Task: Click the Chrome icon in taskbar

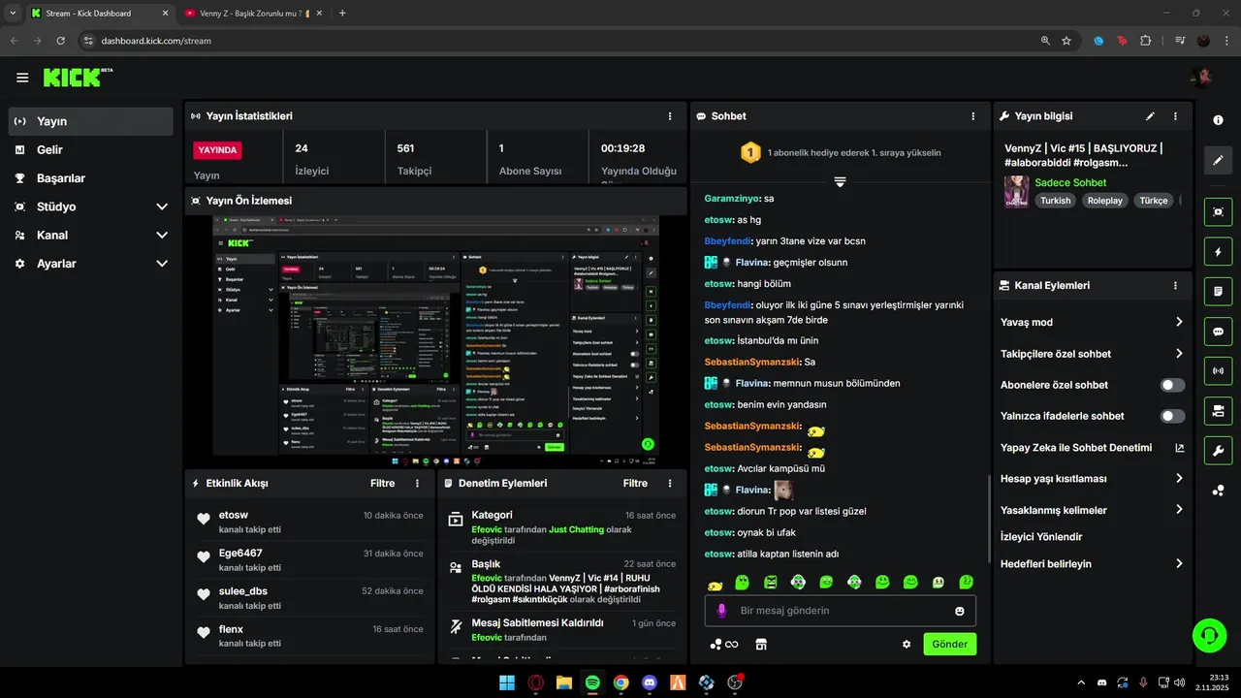Action: 620,682
